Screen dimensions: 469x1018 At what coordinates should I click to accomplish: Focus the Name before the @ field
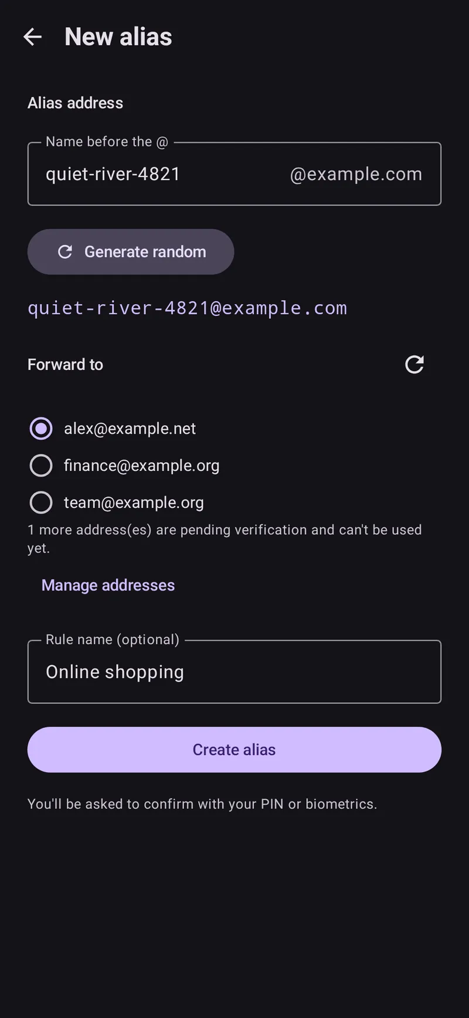click(235, 174)
